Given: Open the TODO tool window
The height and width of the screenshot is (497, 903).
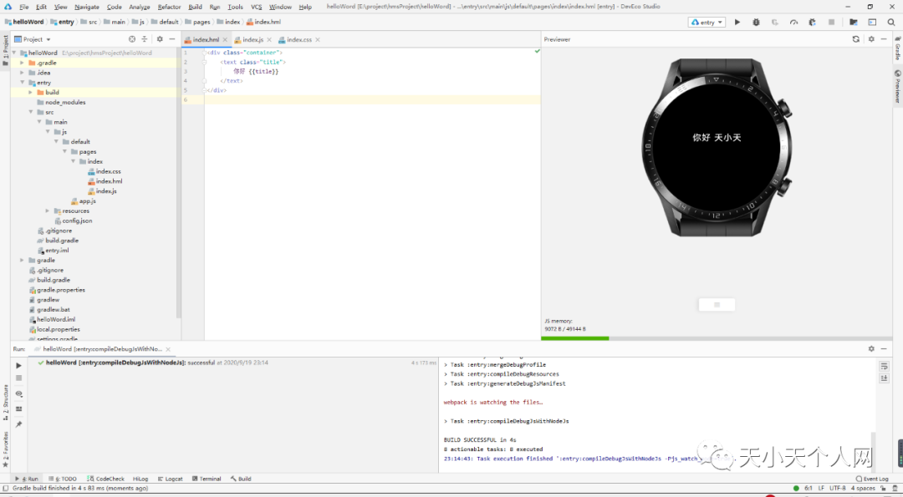Looking at the screenshot, I should pos(63,479).
